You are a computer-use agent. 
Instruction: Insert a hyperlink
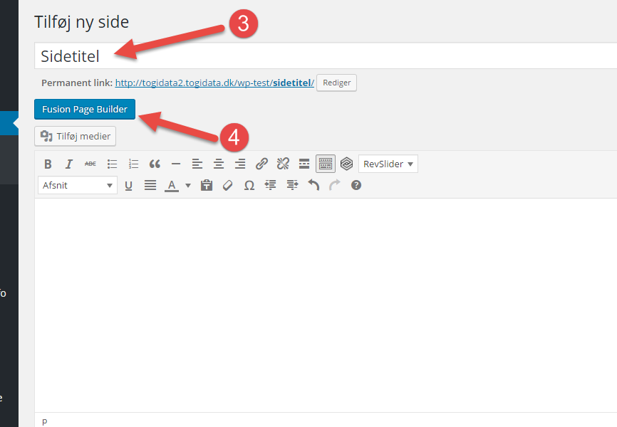[261, 164]
